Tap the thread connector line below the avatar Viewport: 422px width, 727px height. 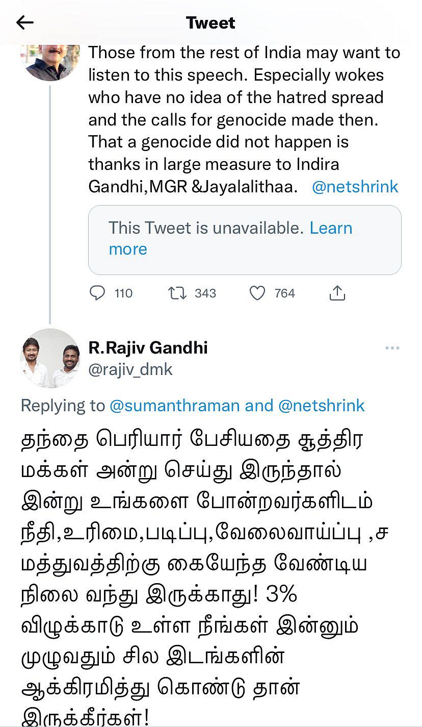point(50,204)
